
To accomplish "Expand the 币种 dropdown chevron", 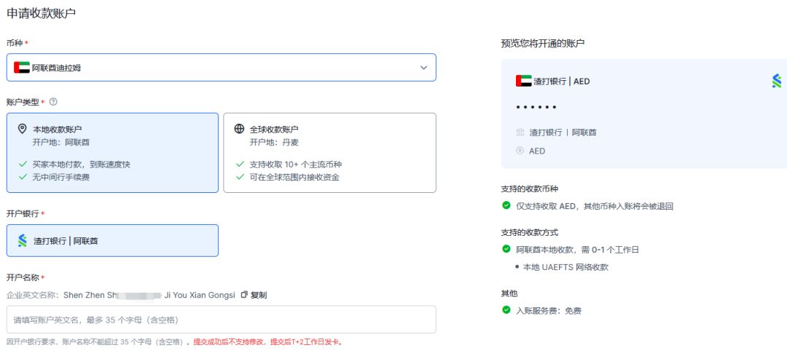I will [x=423, y=68].
